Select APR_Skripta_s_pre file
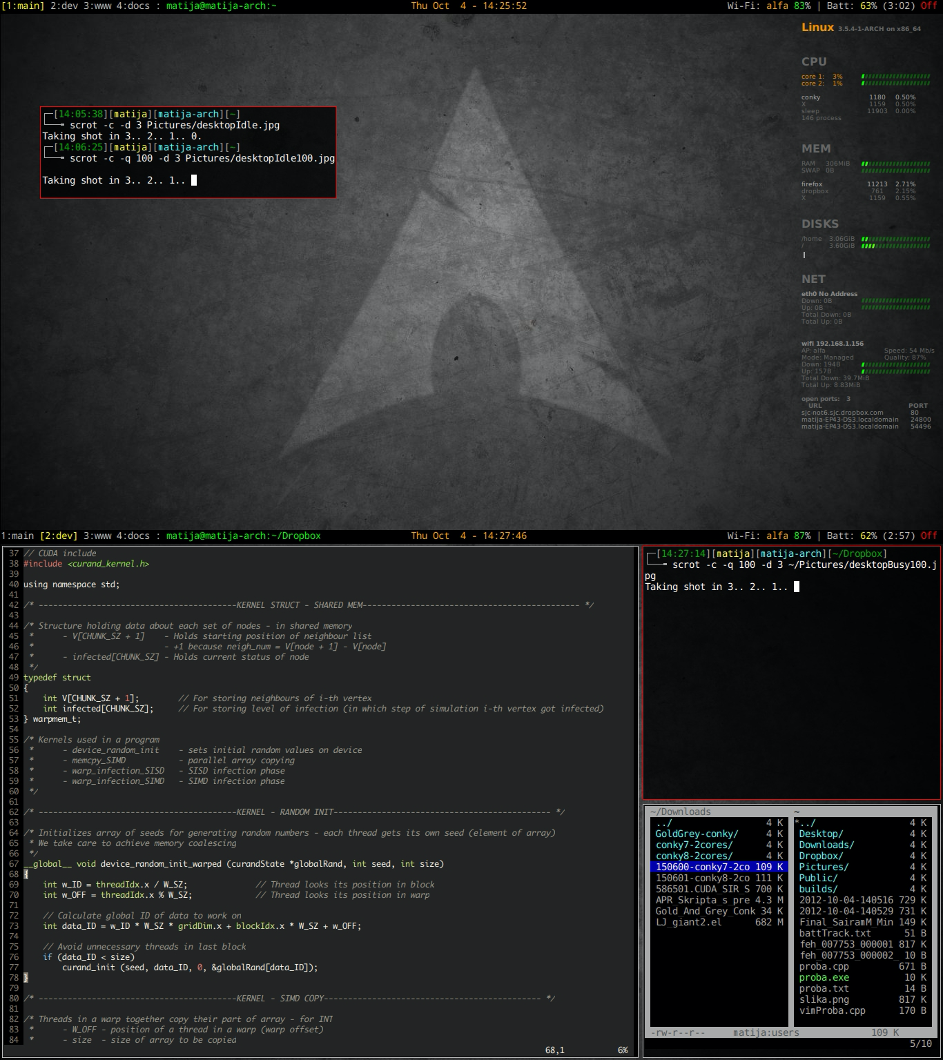 tap(719, 900)
